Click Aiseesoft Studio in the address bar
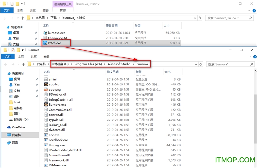The image size is (257, 168). pos(119,64)
